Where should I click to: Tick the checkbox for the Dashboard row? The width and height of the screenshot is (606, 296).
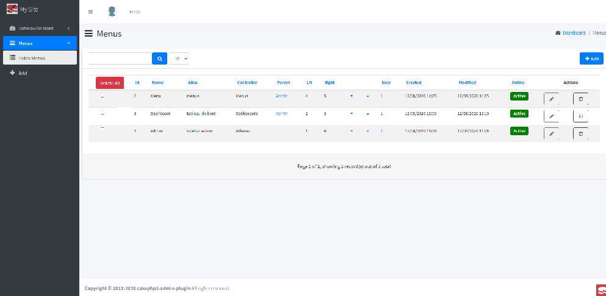tap(102, 113)
